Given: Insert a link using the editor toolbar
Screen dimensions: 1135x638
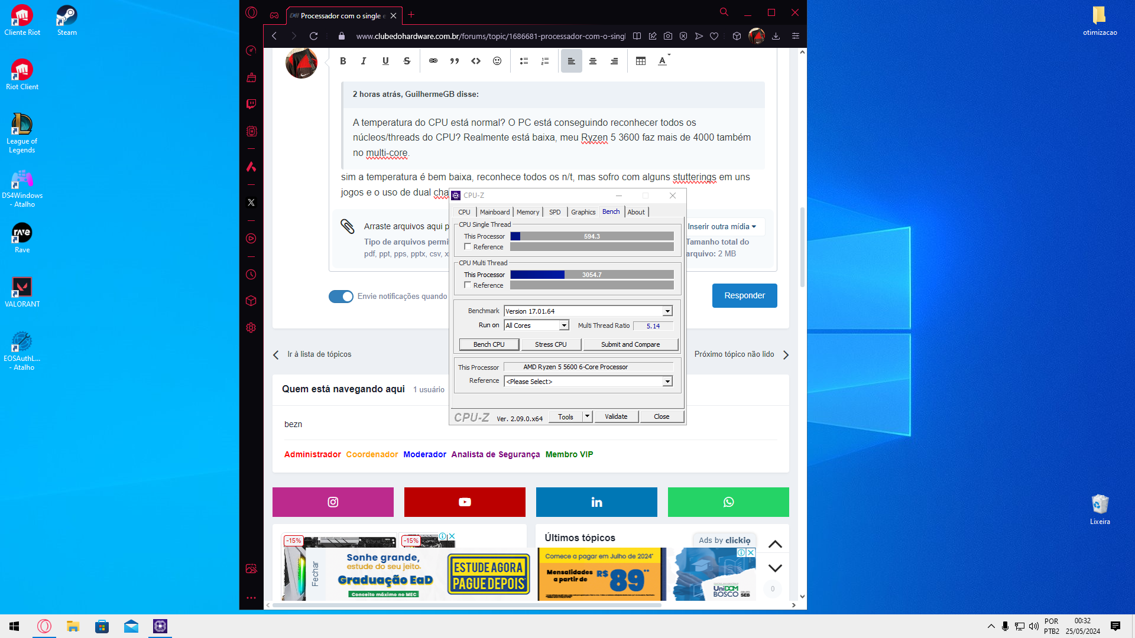Looking at the screenshot, I should (x=433, y=61).
